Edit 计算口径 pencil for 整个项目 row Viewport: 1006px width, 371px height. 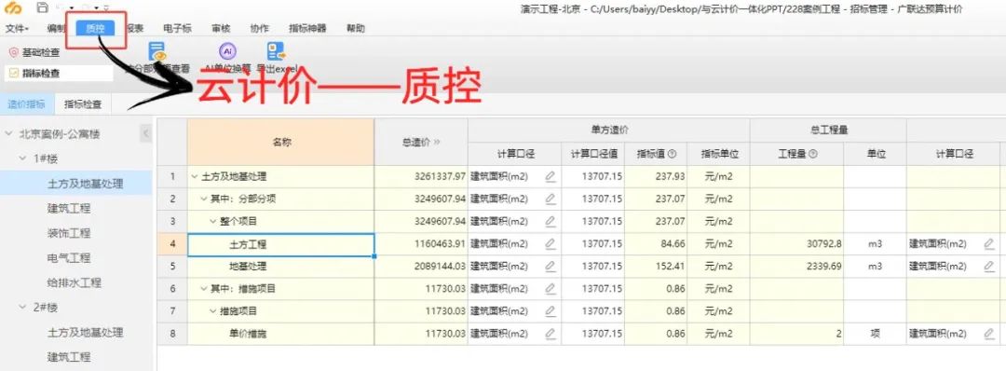point(550,222)
